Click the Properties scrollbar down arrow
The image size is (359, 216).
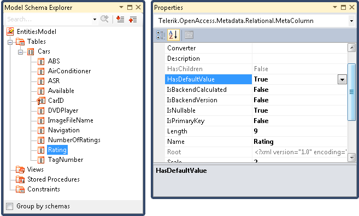tap(351, 157)
